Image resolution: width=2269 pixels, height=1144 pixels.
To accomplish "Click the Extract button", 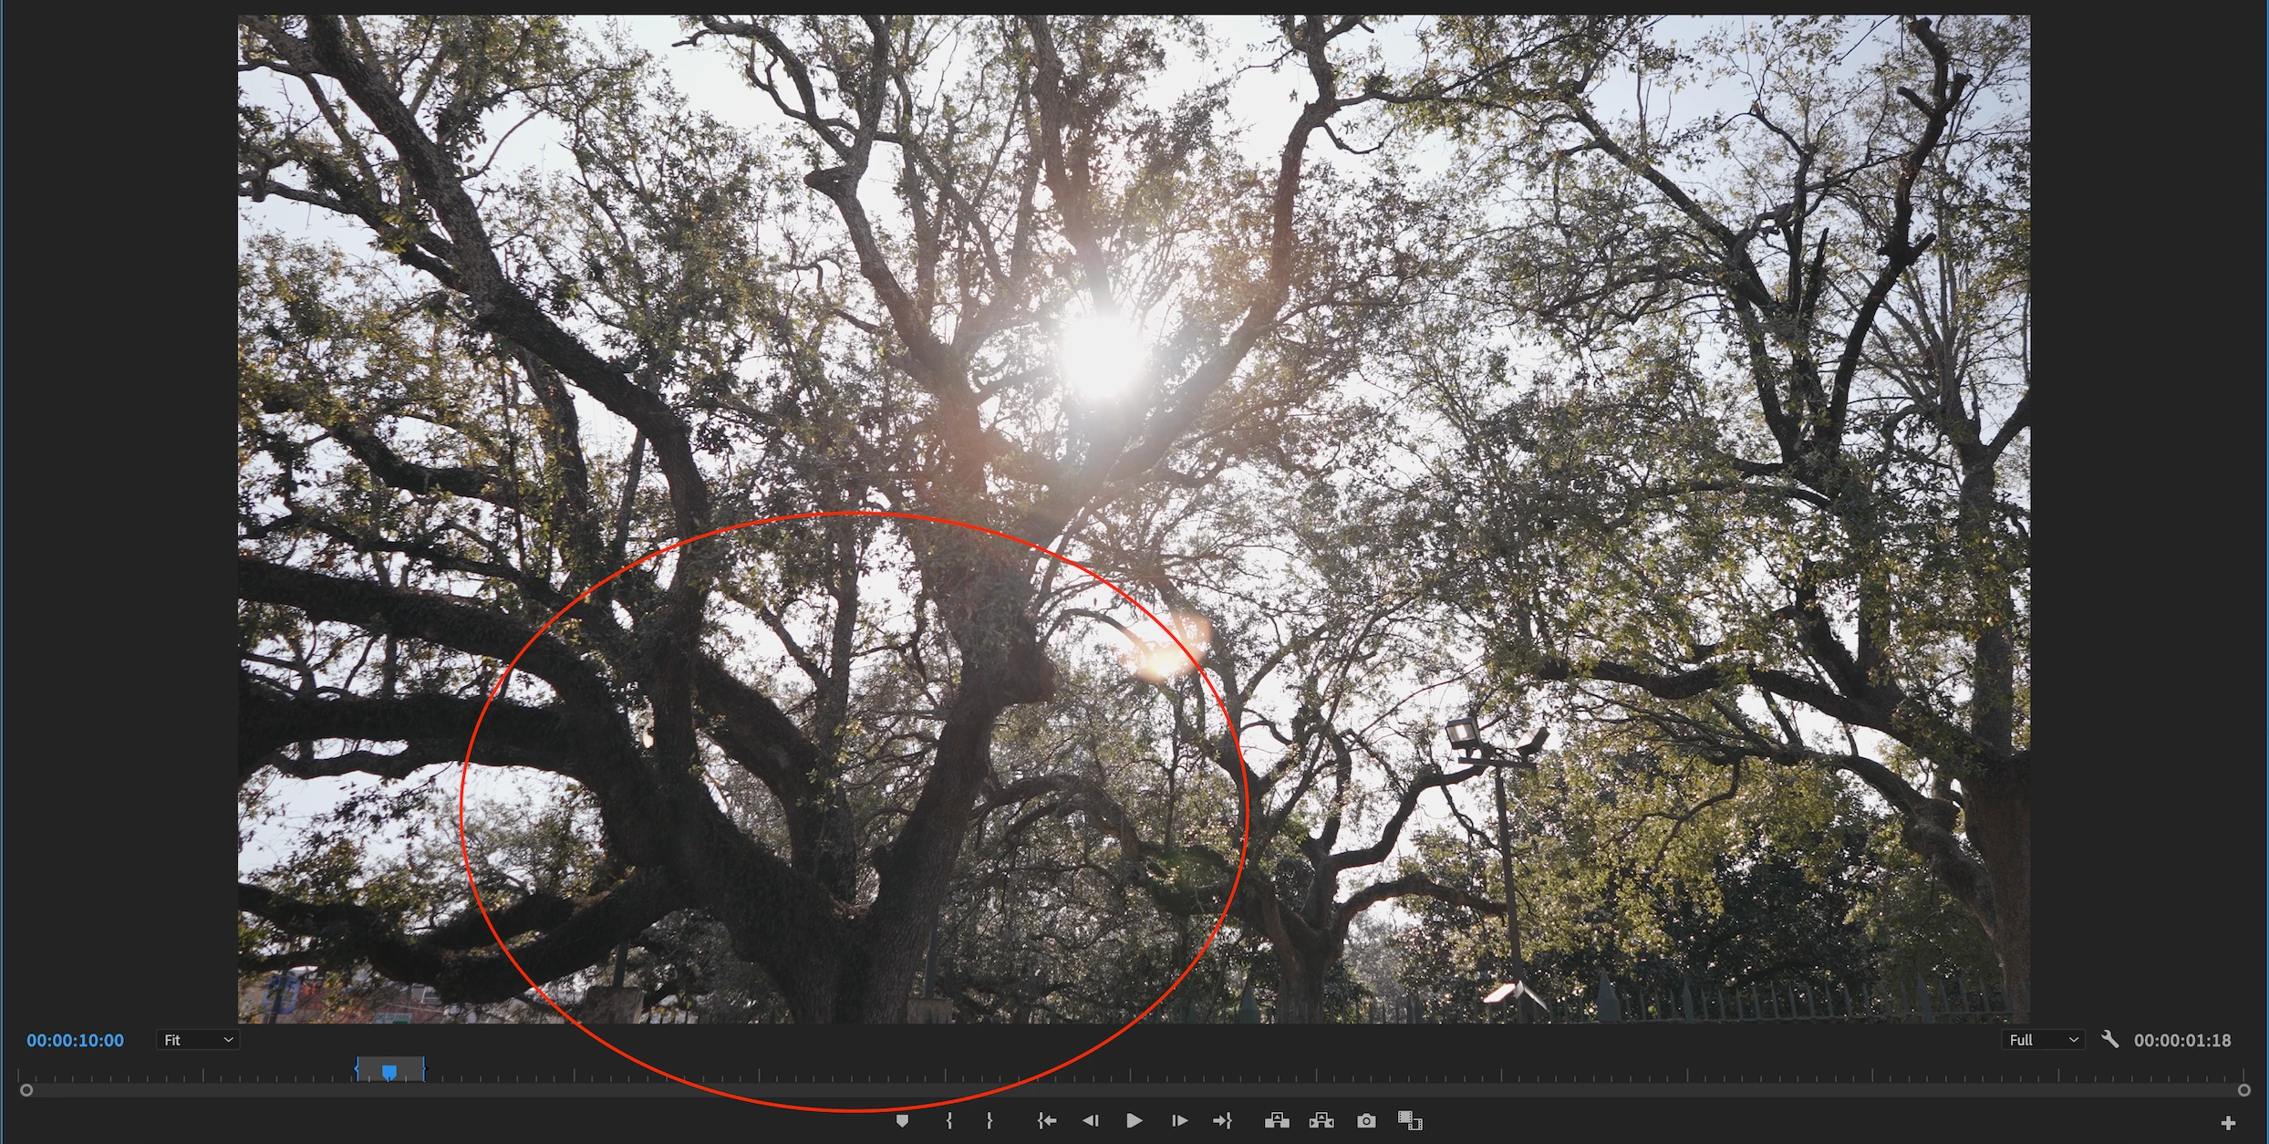I will [1321, 1120].
